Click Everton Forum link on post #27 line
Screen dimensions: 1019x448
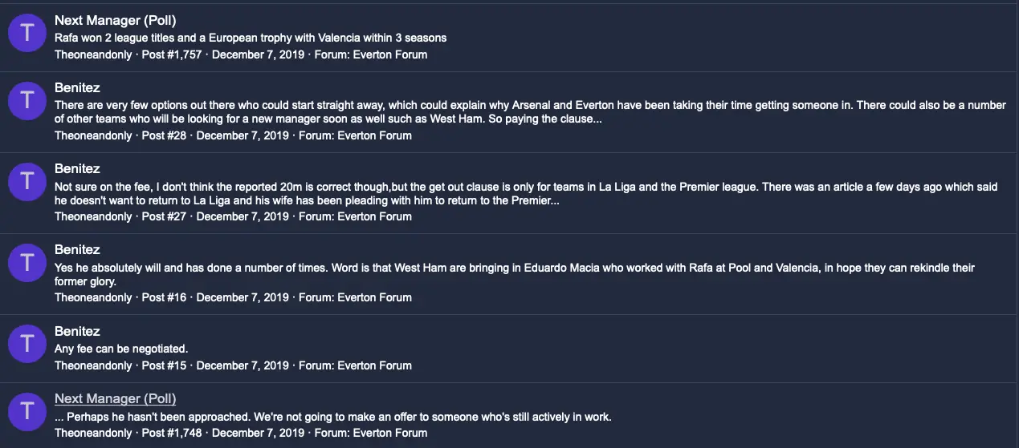375,216
